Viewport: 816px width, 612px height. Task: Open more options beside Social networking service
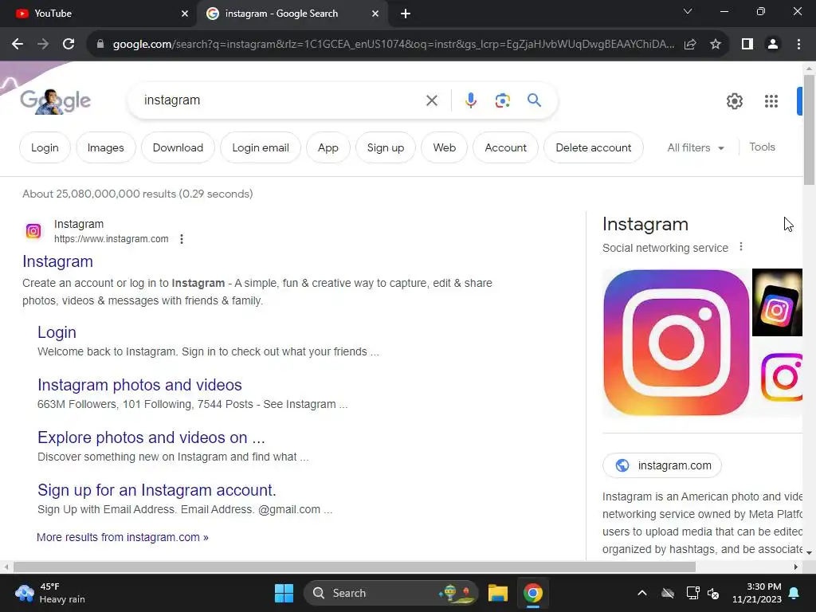[x=741, y=247]
